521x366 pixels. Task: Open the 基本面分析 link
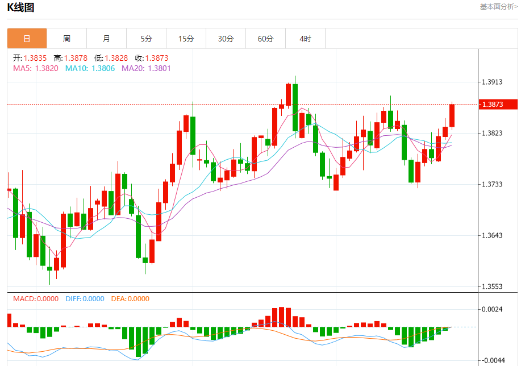(498, 7)
